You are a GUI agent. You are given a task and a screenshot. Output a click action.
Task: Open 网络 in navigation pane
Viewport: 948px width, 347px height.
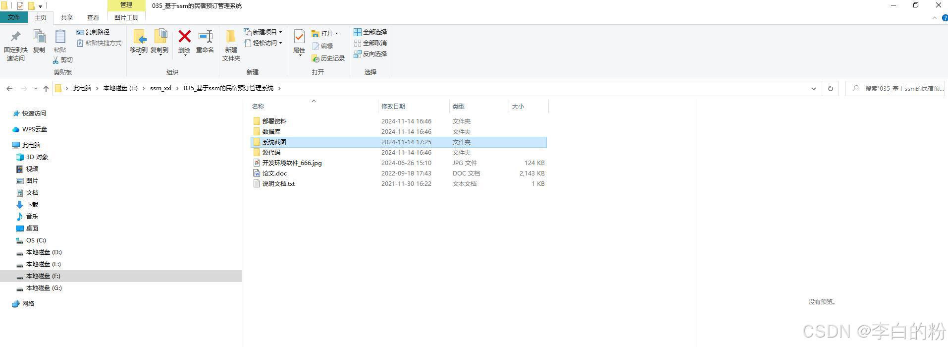(23, 304)
